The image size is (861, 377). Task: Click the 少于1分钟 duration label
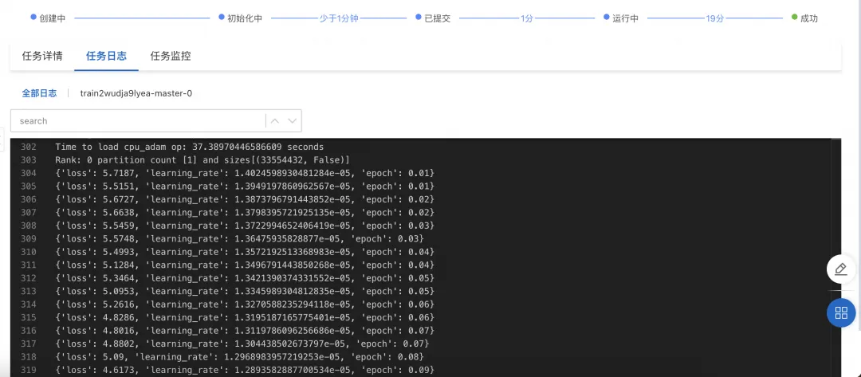pos(339,18)
